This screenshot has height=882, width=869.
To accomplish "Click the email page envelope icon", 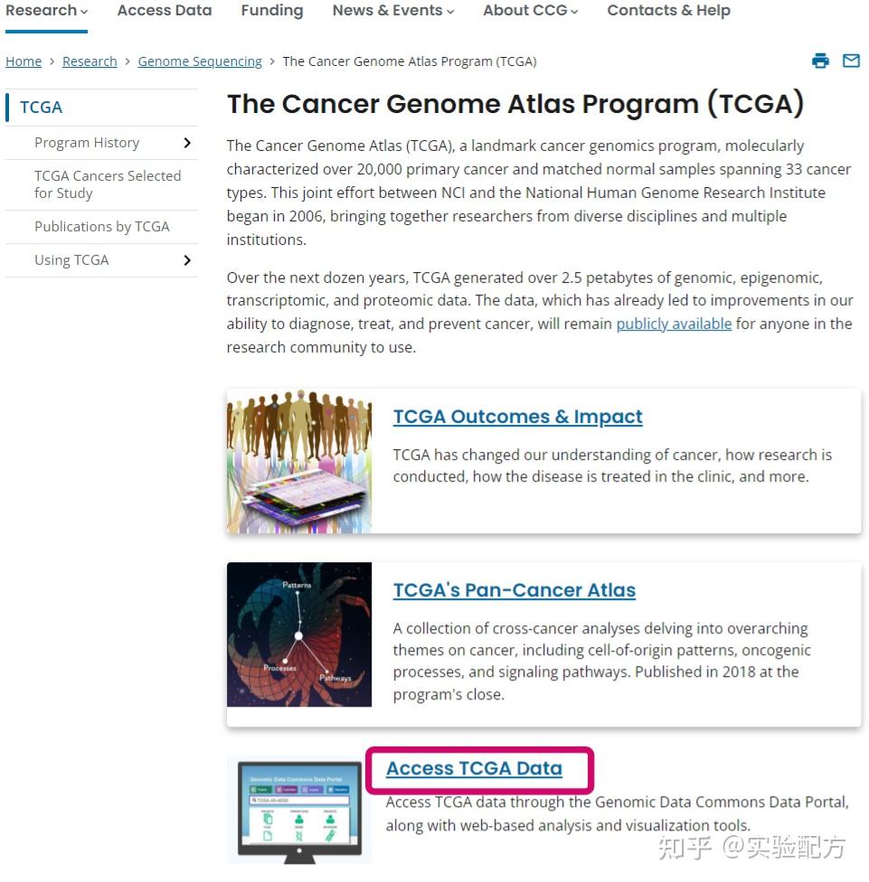I will tap(851, 61).
